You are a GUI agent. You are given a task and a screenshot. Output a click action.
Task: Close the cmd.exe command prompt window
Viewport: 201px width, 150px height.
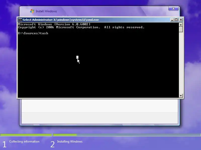pyautogui.click(x=181, y=20)
